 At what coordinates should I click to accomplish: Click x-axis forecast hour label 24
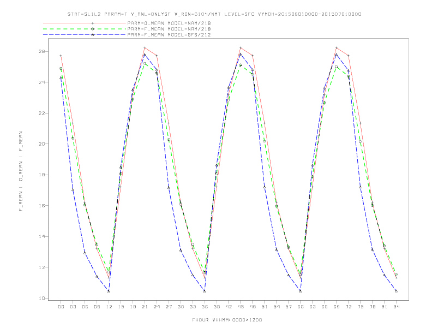(x=157, y=307)
